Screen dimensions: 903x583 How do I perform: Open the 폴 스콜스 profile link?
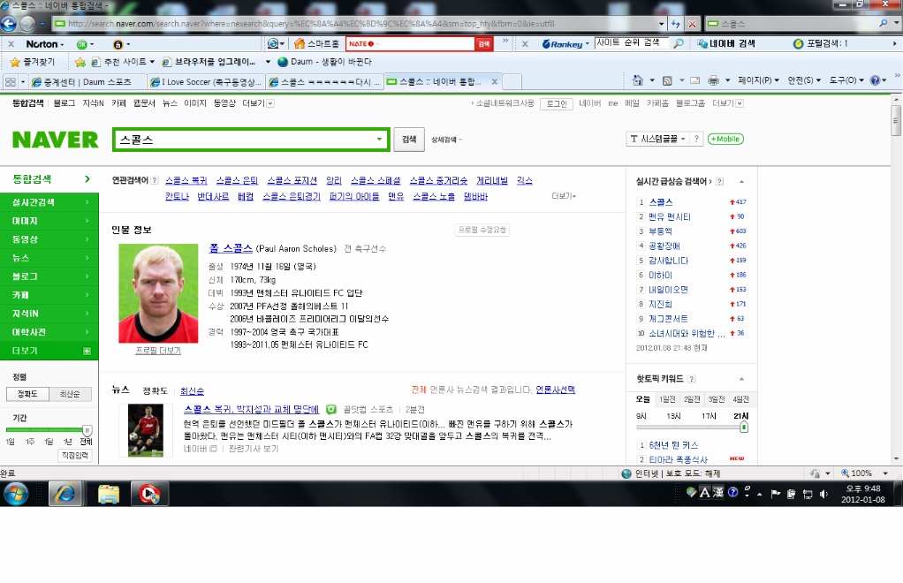click(x=231, y=248)
